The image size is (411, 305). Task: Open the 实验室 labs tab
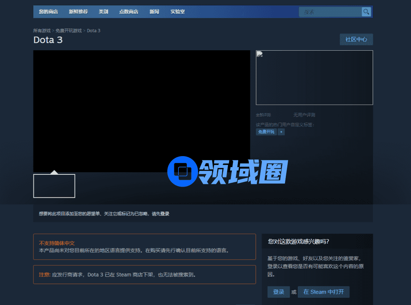[177, 12]
